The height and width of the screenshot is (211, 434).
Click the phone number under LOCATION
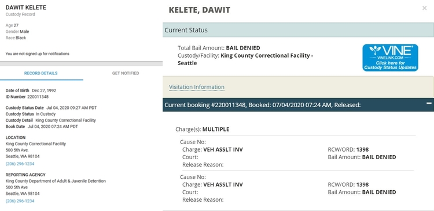click(x=20, y=164)
